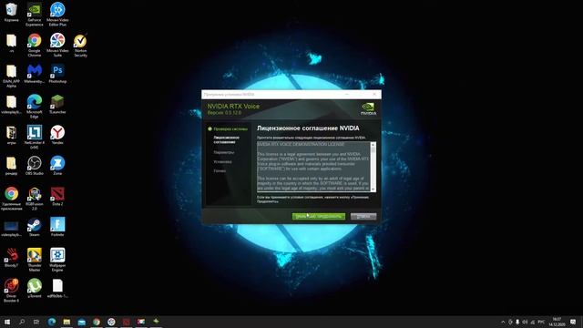The width and height of the screenshot is (583, 328).
Task: Click the green accept and continue button
Action: tap(319, 216)
